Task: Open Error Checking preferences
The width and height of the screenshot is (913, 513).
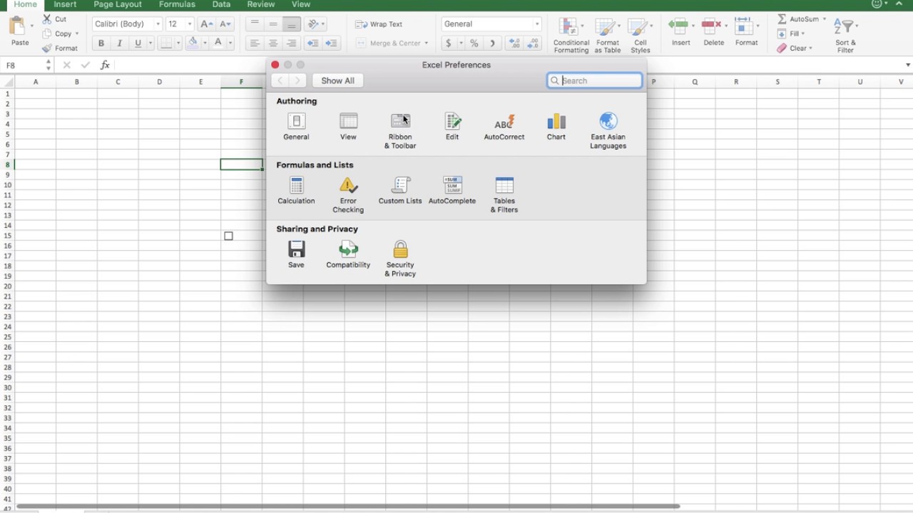Action: (348, 195)
